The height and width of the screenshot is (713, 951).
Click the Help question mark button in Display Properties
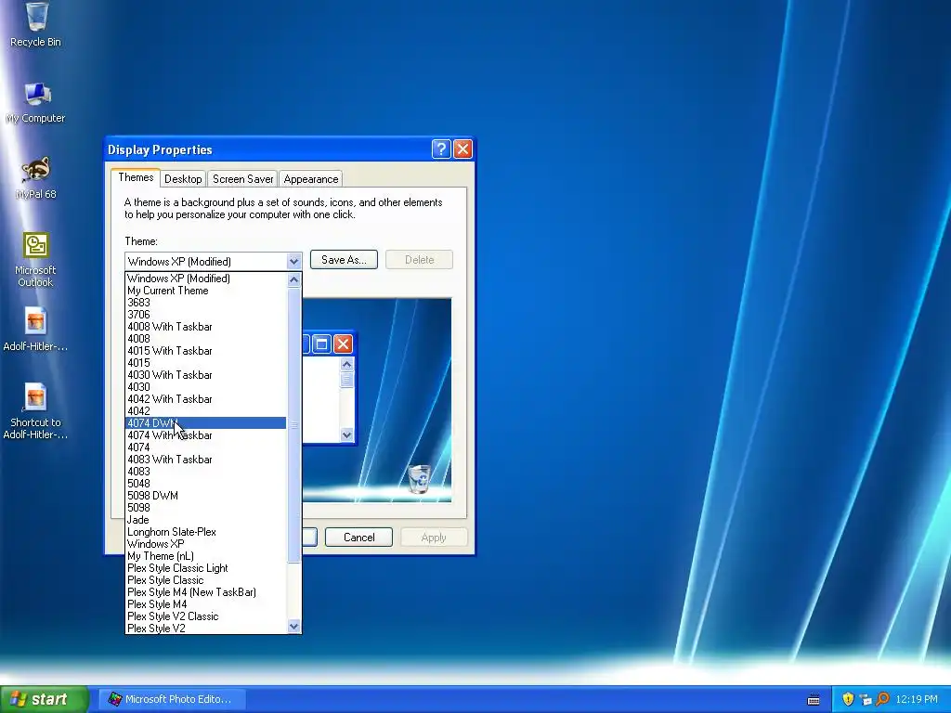tap(441, 149)
